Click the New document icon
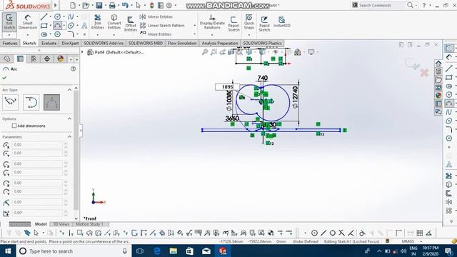Screen dimensions: 457x257 [73, 5]
